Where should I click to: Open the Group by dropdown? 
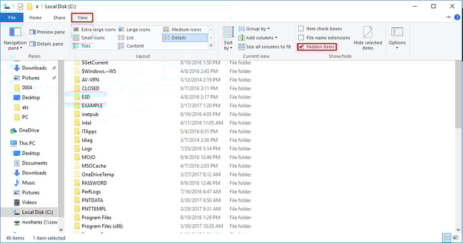[x=254, y=29]
